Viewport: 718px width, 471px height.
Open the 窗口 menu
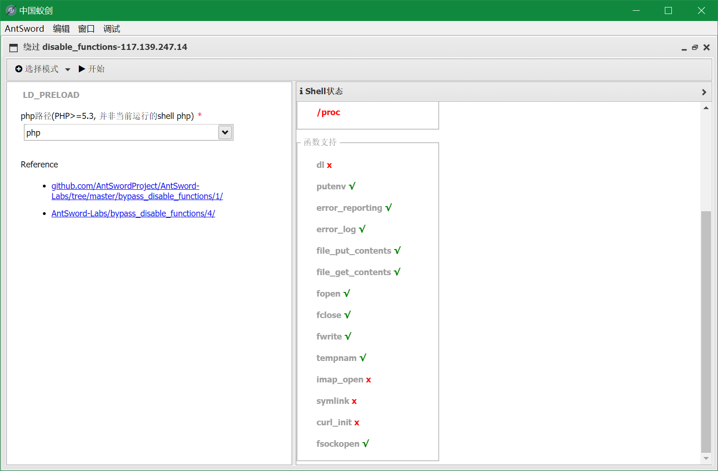86,28
